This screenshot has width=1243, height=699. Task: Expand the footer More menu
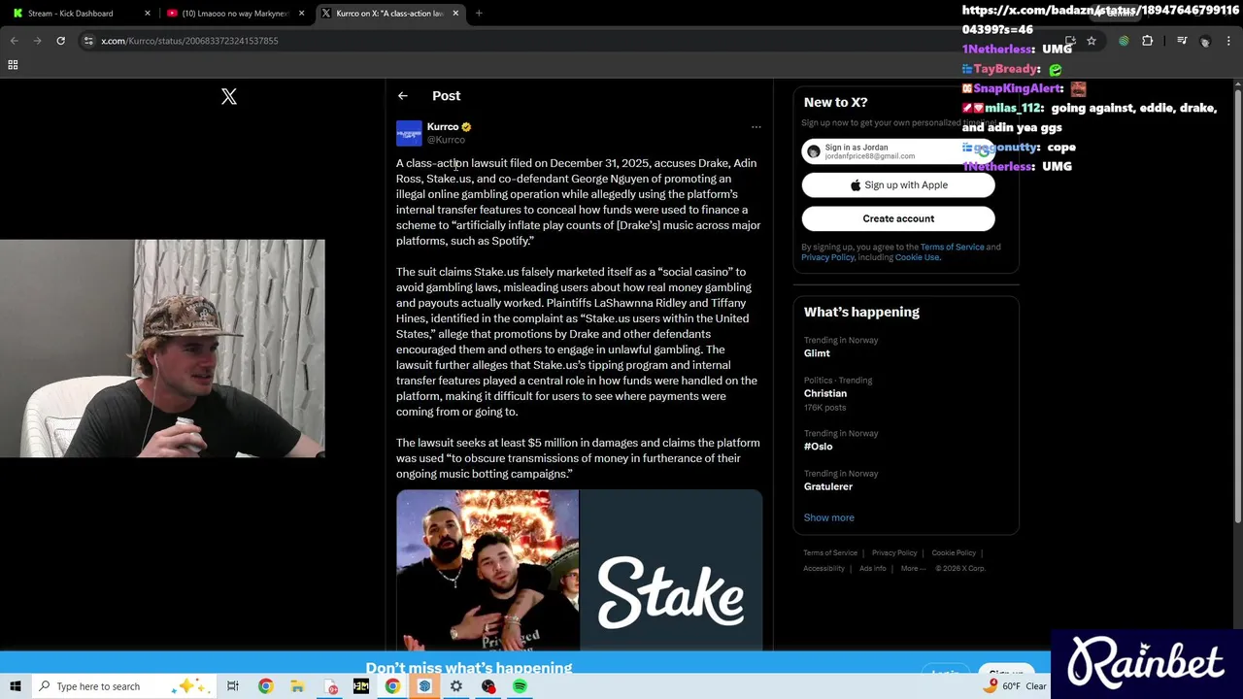(x=913, y=568)
